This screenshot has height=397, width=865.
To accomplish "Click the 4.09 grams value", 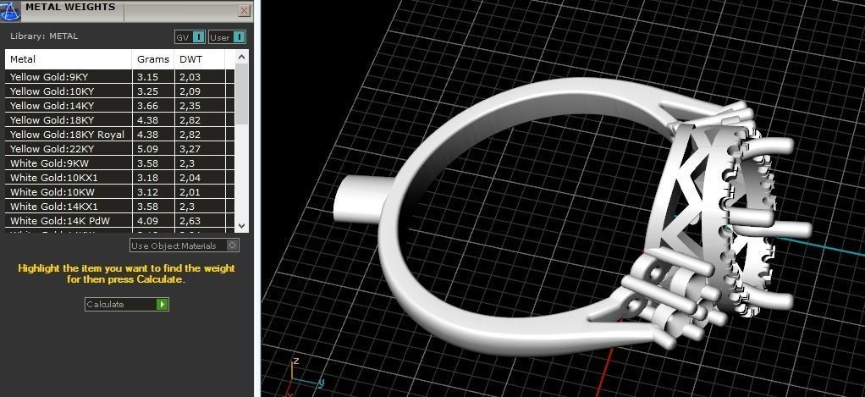I will pyautogui.click(x=147, y=221).
